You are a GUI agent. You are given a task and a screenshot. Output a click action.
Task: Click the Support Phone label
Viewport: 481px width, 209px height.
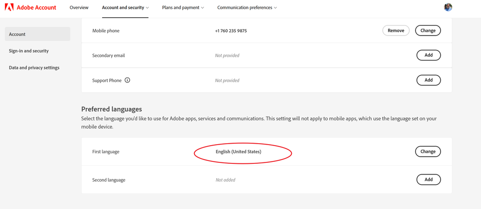click(x=107, y=81)
